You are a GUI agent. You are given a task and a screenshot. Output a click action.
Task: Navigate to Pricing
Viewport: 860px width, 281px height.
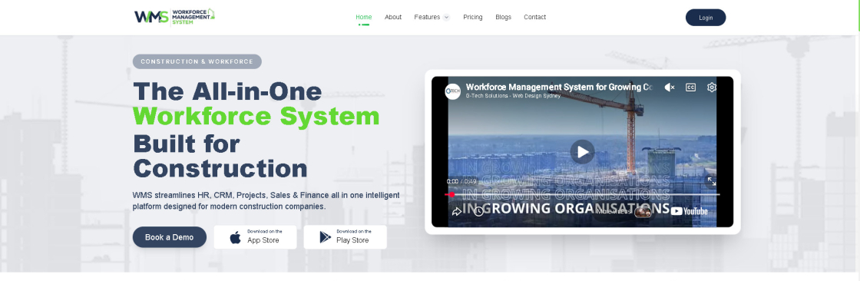tap(473, 17)
